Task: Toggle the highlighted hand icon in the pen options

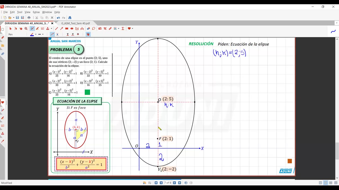Action: click(88, 34)
